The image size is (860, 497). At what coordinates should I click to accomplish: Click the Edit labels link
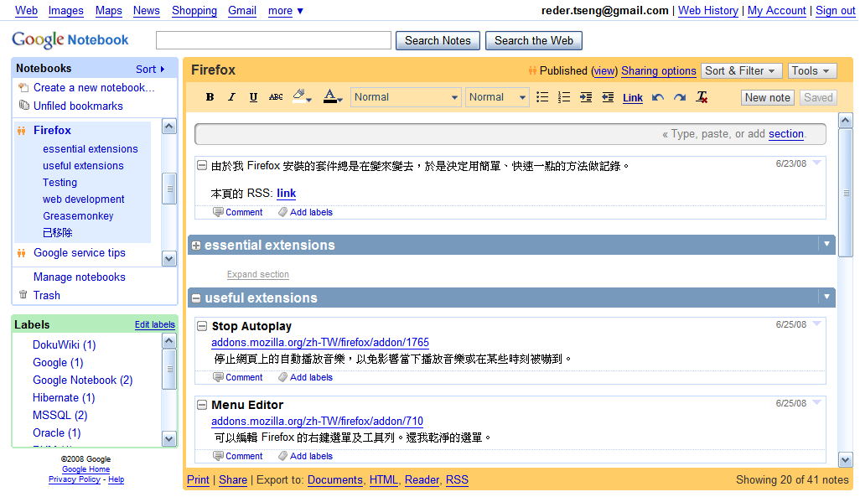click(x=155, y=324)
